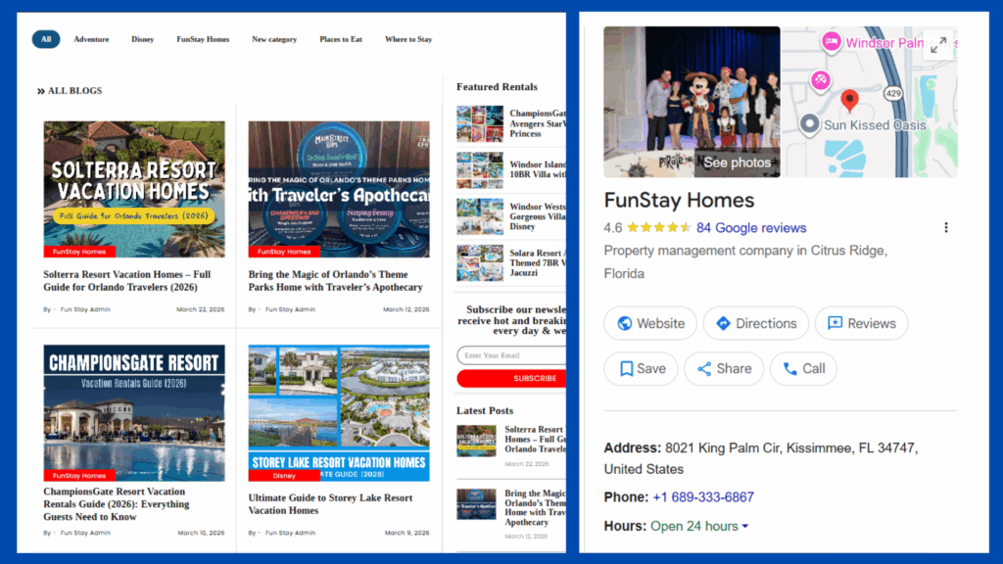Open the Solterra Resort blog thumbnail
Viewport: 1003px width, 564px height.
(134, 189)
